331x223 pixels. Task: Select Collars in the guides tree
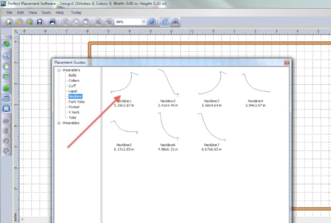[x=74, y=80]
